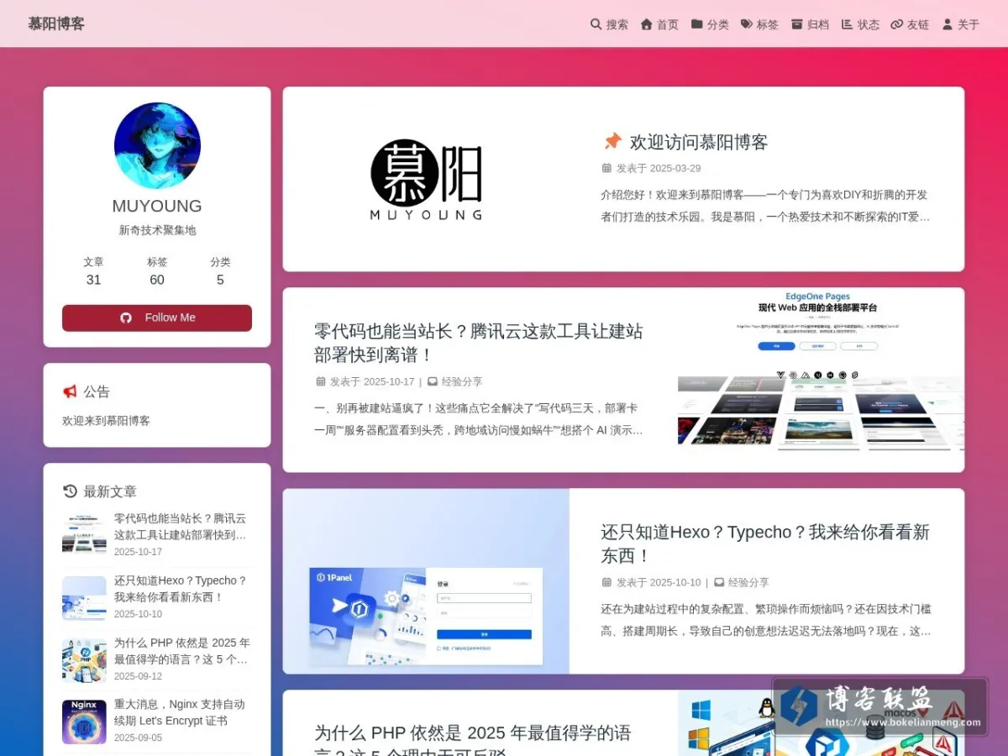Click the calendar icon on 2025-03-29 post
This screenshot has height=756, width=1008.
point(606,168)
